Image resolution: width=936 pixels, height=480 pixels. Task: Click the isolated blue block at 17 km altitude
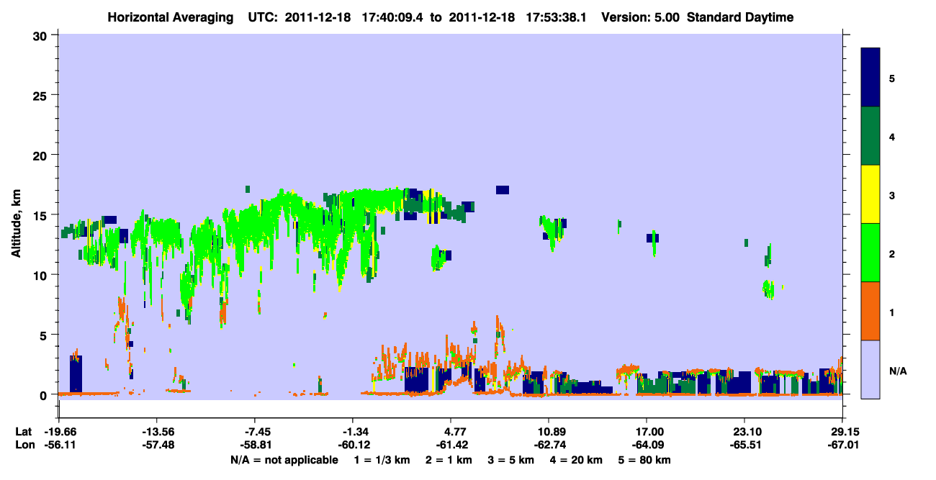[x=503, y=190]
